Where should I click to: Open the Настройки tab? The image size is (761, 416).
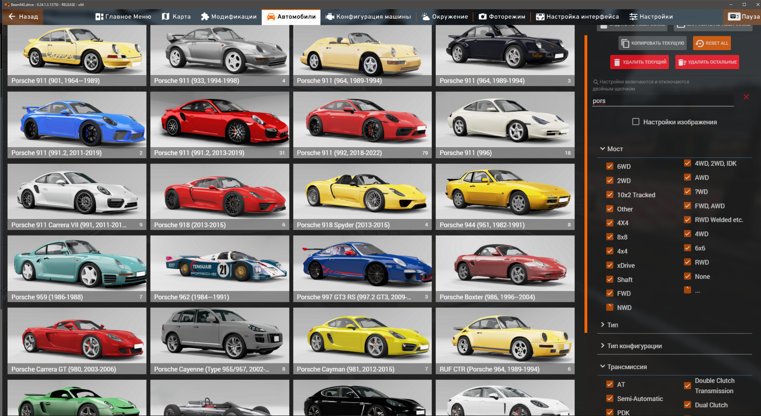click(x=651, y=17)
